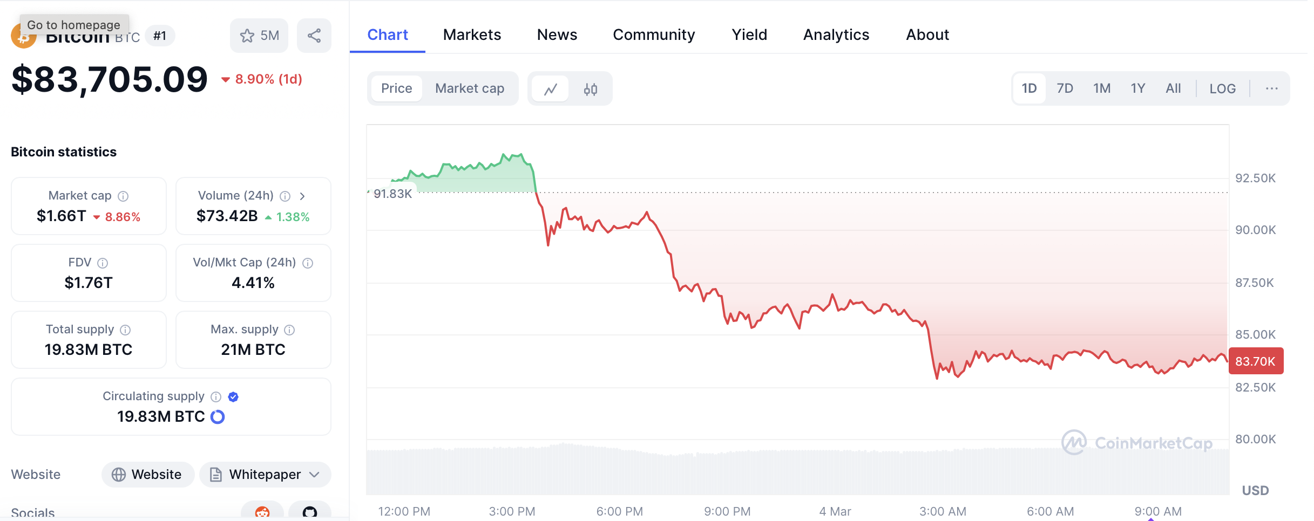The image size is (1314, 521).
Task: Open the Analytics tab
Action: tap(836, 35)
